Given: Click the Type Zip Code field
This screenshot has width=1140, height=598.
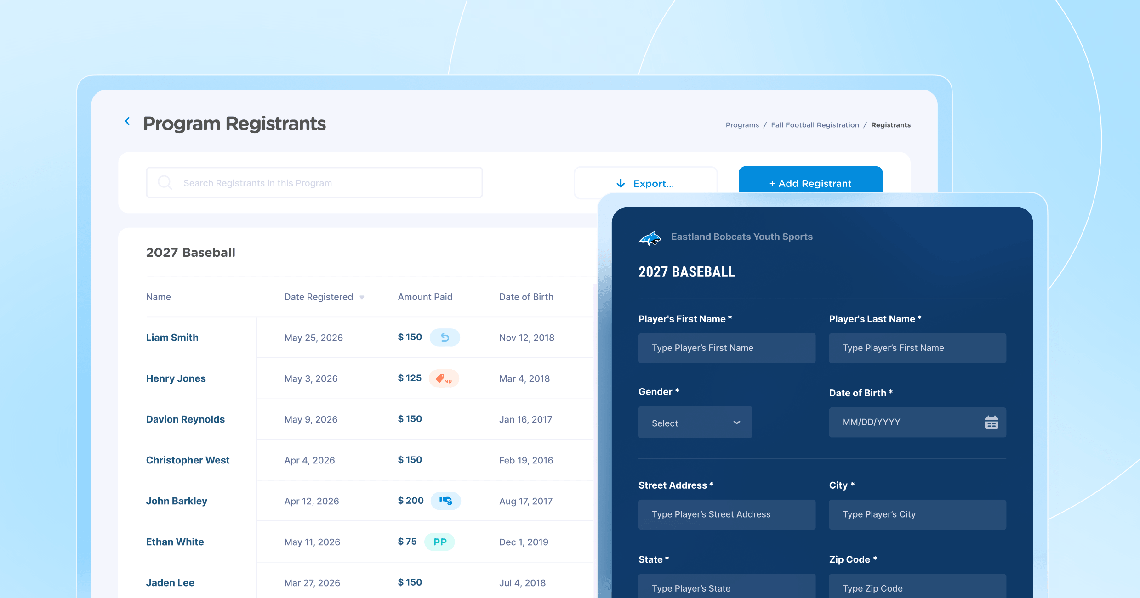Looking at the screenshot, I should tap(917, 586).
